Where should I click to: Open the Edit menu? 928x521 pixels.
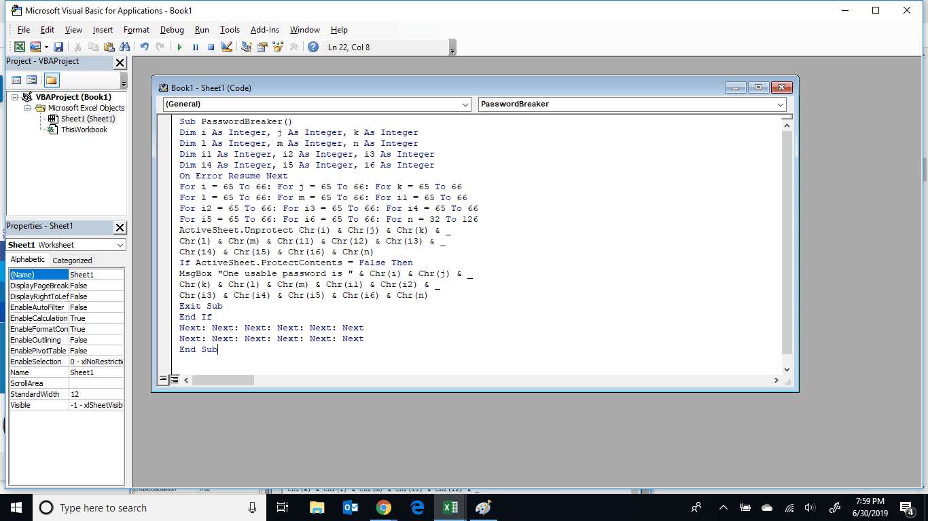click(48, 30)
